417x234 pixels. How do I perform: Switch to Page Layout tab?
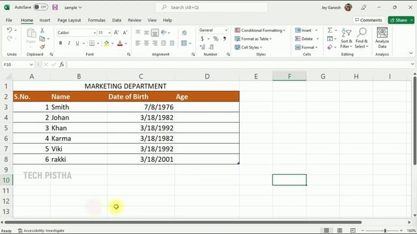69,20
